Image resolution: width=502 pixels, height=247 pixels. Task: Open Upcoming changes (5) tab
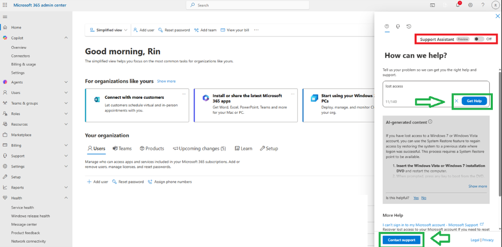tap(199, 149)
